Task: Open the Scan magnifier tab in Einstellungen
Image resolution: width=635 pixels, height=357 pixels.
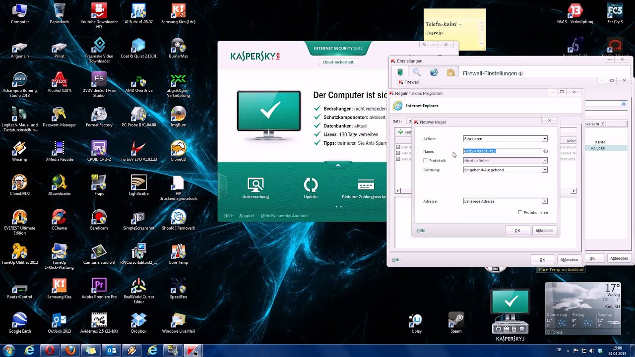Action: pyautogui.click(x=417, y=73)
